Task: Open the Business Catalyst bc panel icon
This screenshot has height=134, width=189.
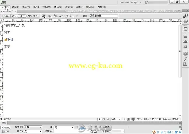Action: [x=185, y=29]
